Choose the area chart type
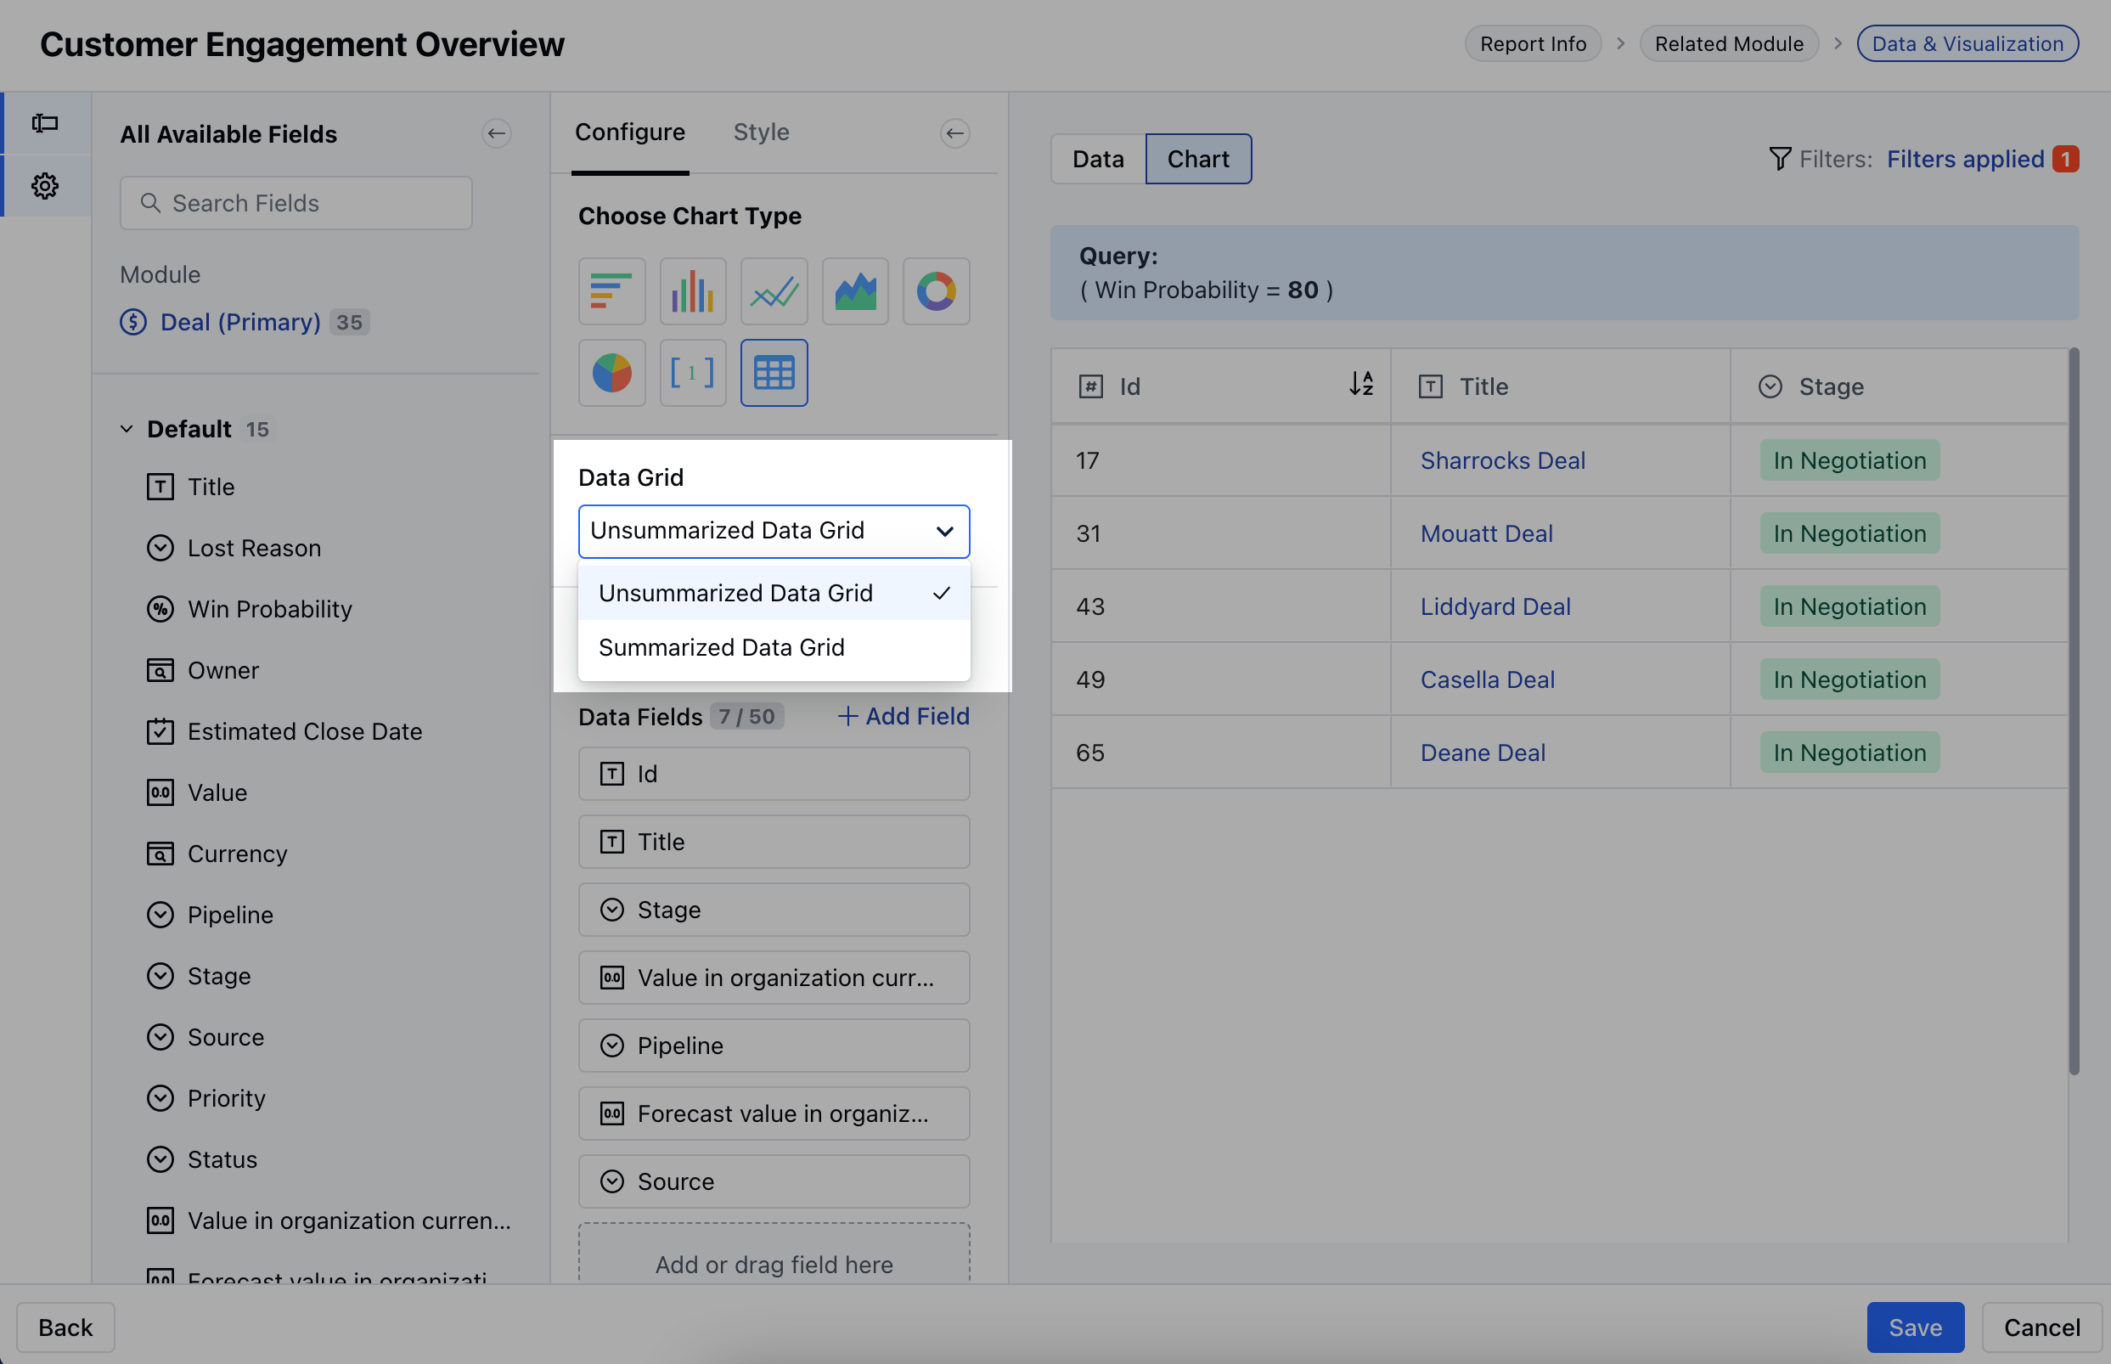This screenshot has height=1364, width=2111. 854,291
